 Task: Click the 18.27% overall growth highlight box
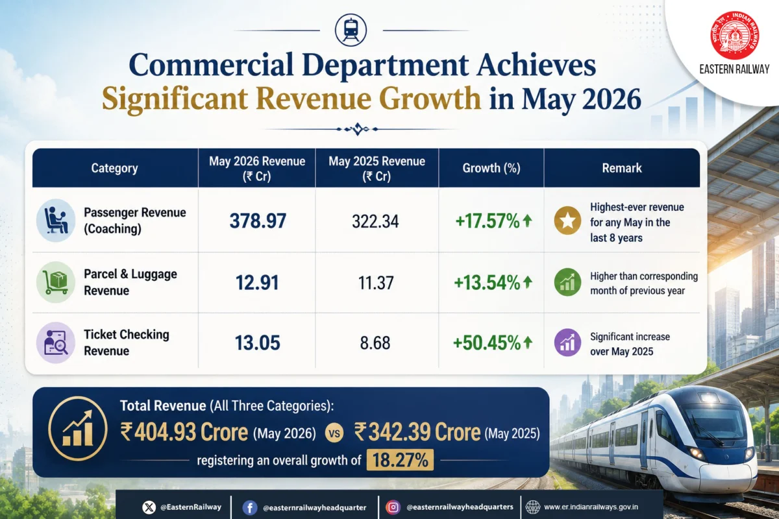tap(399, 461)
